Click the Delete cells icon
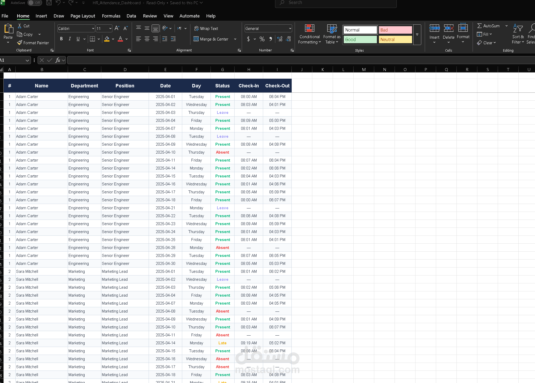 [449, 28]
